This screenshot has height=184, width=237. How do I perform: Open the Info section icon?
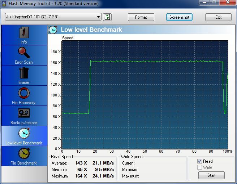click(24, 32)
